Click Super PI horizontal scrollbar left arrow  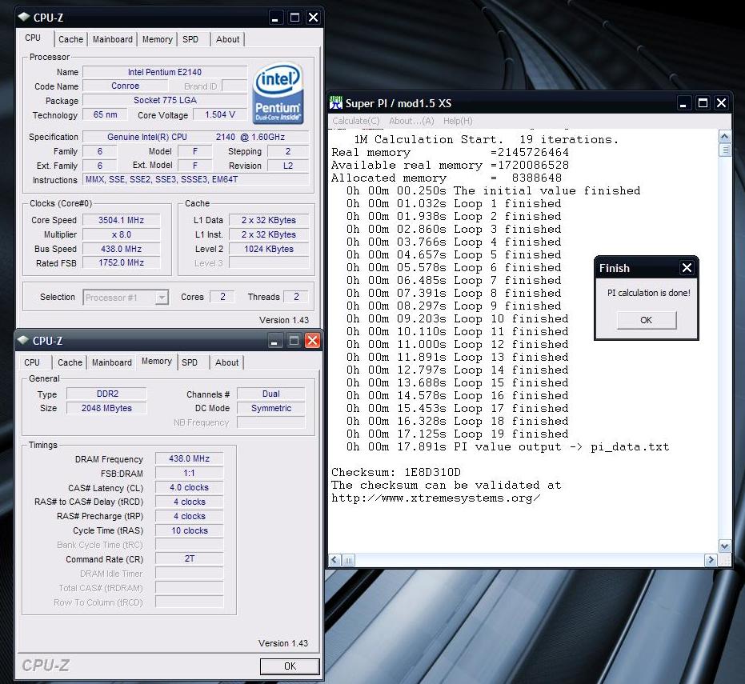click(334, 560)
